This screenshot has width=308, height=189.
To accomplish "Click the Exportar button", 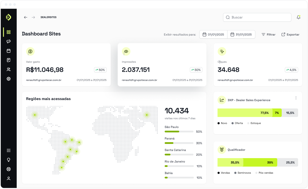I will pos(290,34).
